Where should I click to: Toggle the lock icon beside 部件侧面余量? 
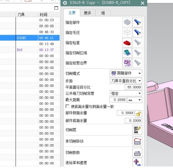[x=139, y=113]
